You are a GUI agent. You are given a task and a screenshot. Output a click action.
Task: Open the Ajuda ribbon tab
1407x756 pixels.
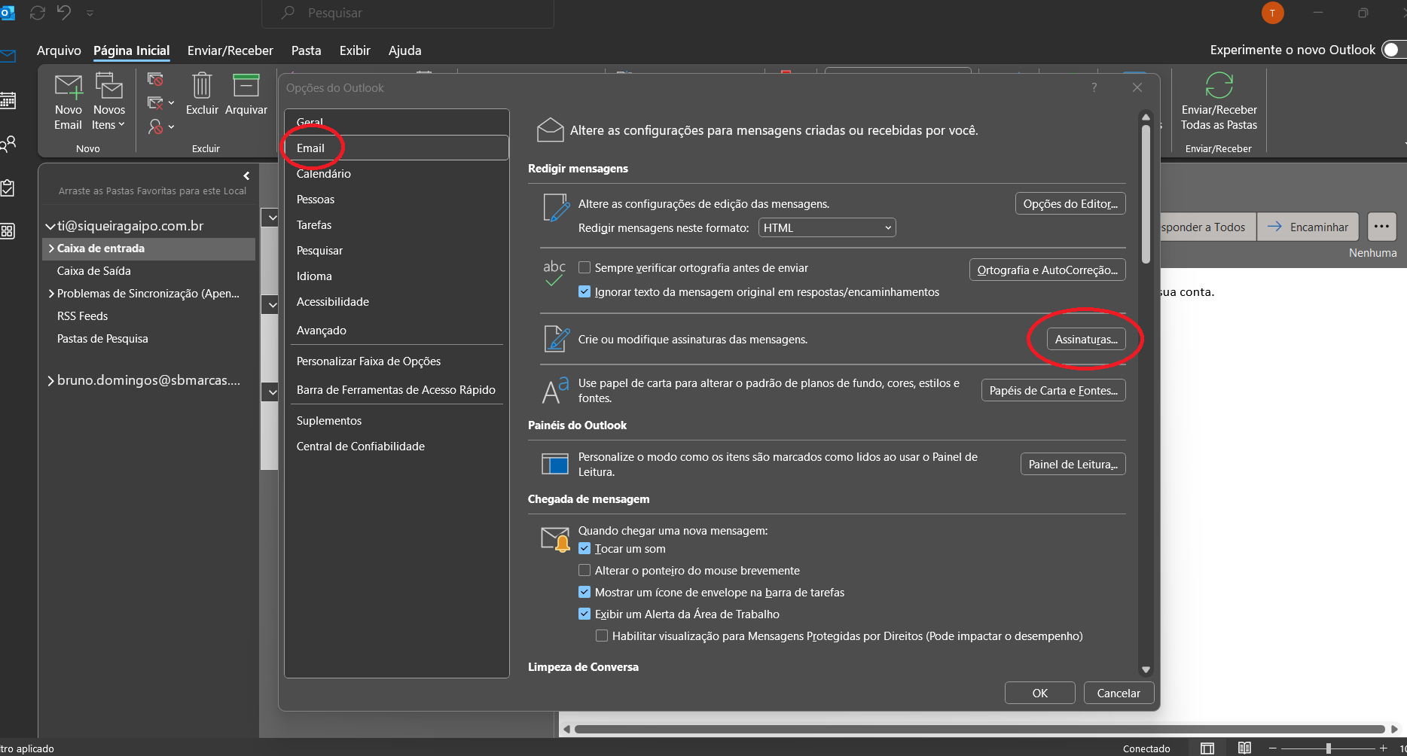[404, 50]
